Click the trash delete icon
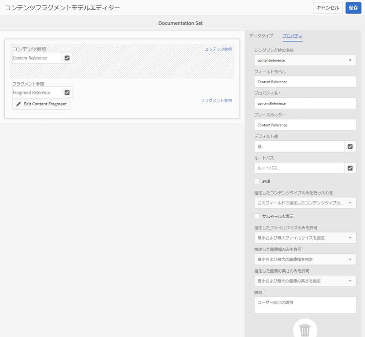This screenshot has width=365, height=337. click(305, 330)
